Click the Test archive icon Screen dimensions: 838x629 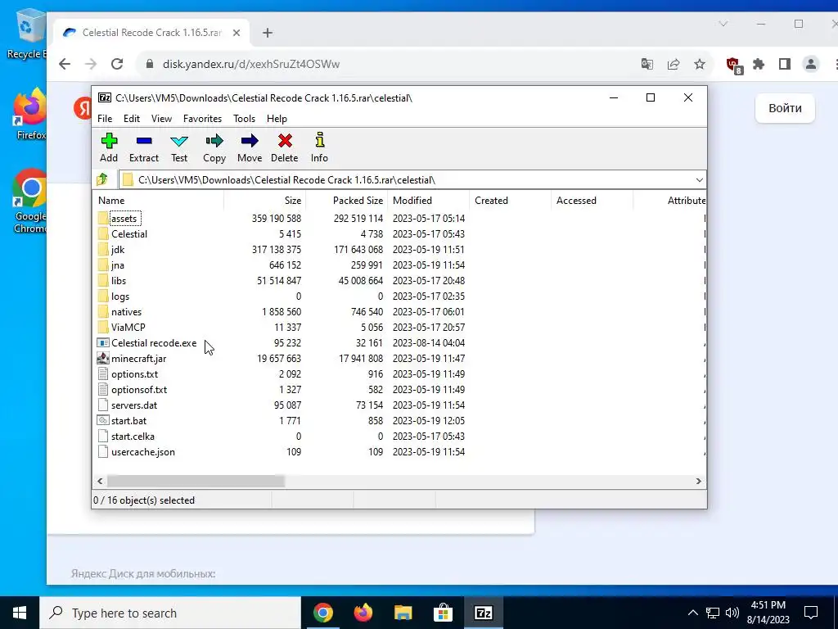pos(179,141)
